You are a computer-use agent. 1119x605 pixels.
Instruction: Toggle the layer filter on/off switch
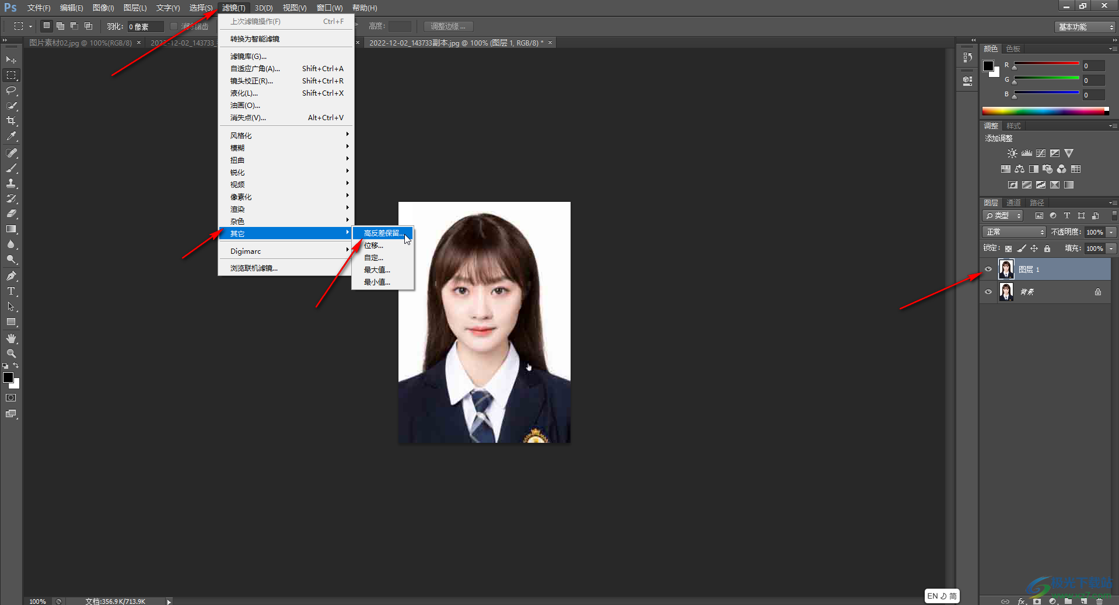pyautogui.click(x=1114, y=215)
